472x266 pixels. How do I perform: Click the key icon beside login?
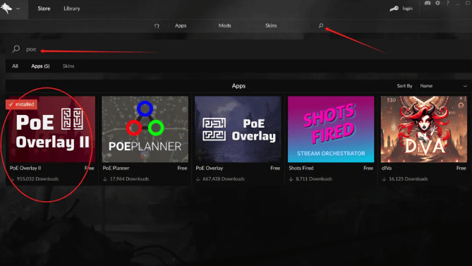[394, 8]
